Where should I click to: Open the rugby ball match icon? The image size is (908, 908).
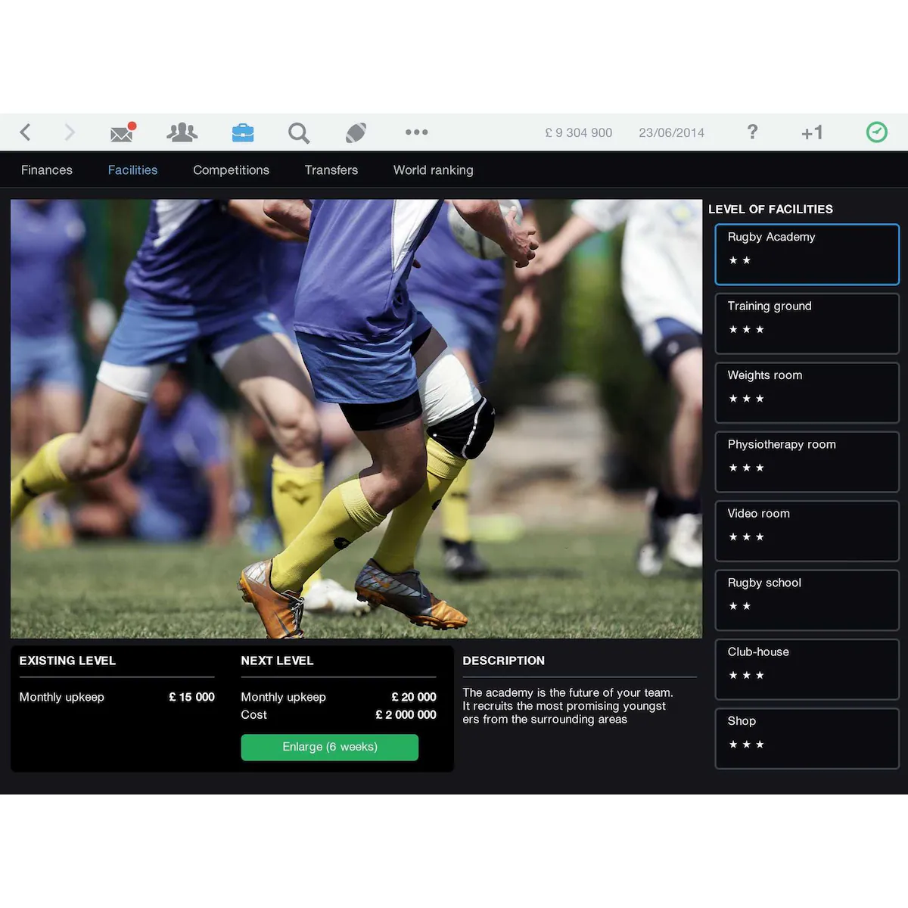click(x=356, y=132)
